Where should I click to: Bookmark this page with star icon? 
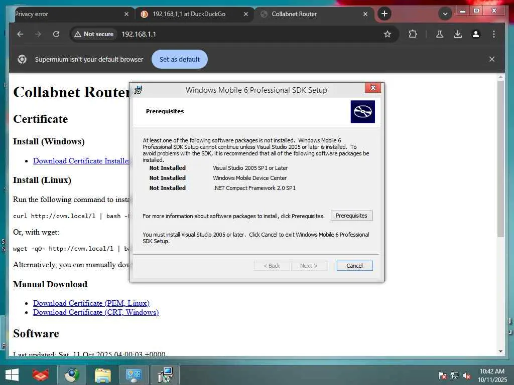click(x=388, y=34)
